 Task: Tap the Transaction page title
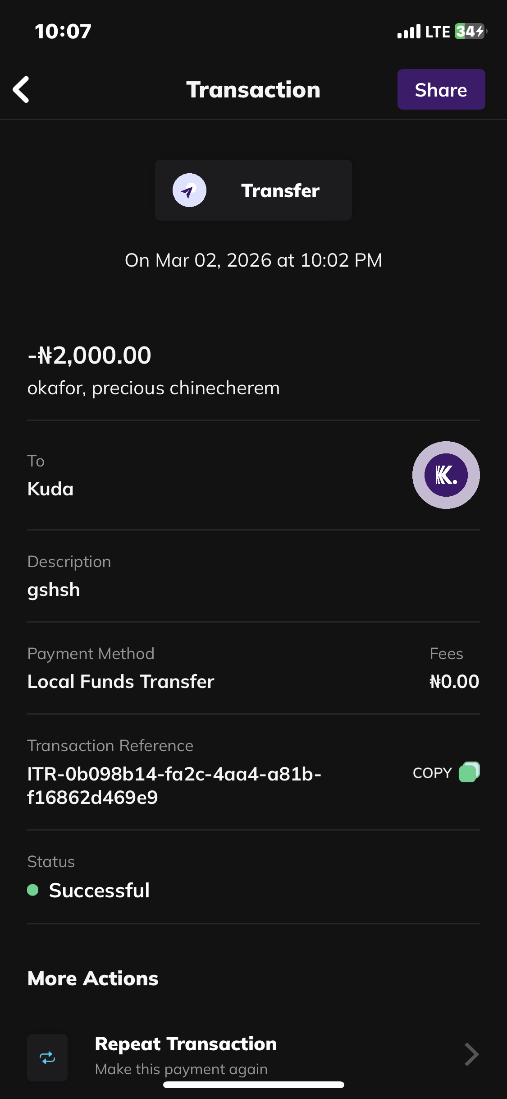(253, 90)
